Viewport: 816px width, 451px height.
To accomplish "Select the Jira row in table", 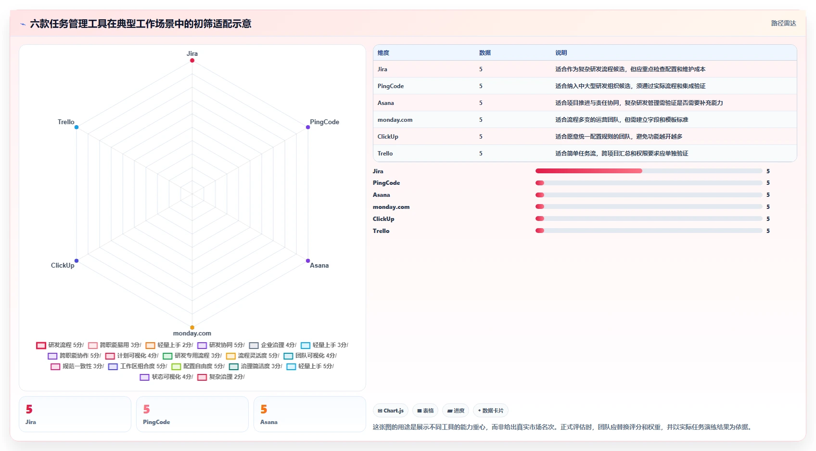I will point(585,69).
